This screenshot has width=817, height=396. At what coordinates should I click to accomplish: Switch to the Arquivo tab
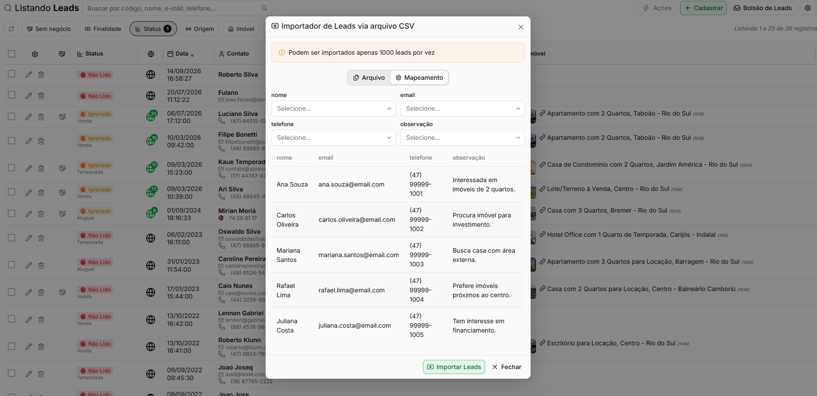click(369, 78)
